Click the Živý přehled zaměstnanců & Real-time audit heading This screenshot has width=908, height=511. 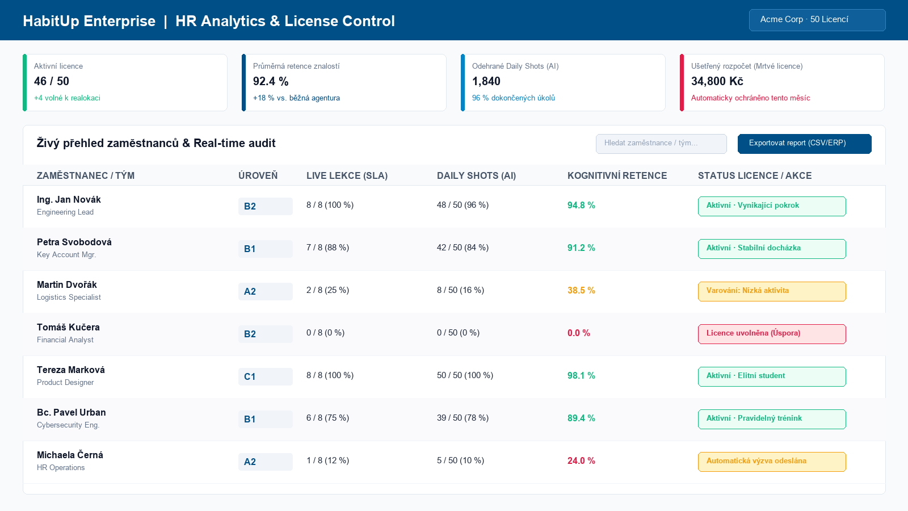[x=156, y=143]
